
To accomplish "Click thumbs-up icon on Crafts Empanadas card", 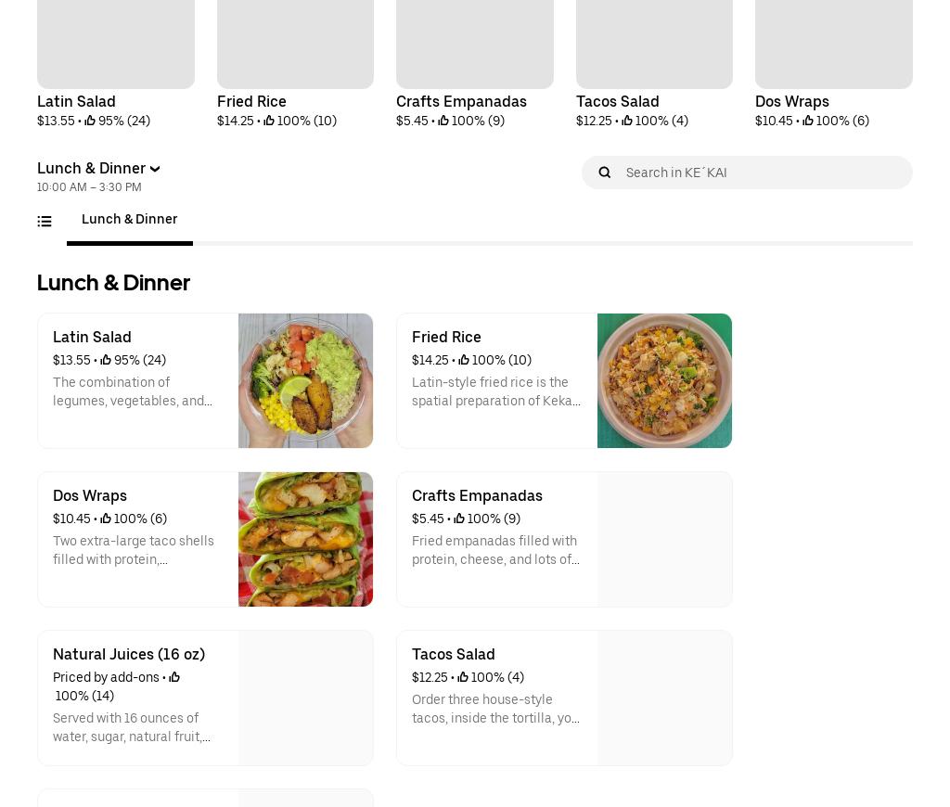I will [459, 519].
